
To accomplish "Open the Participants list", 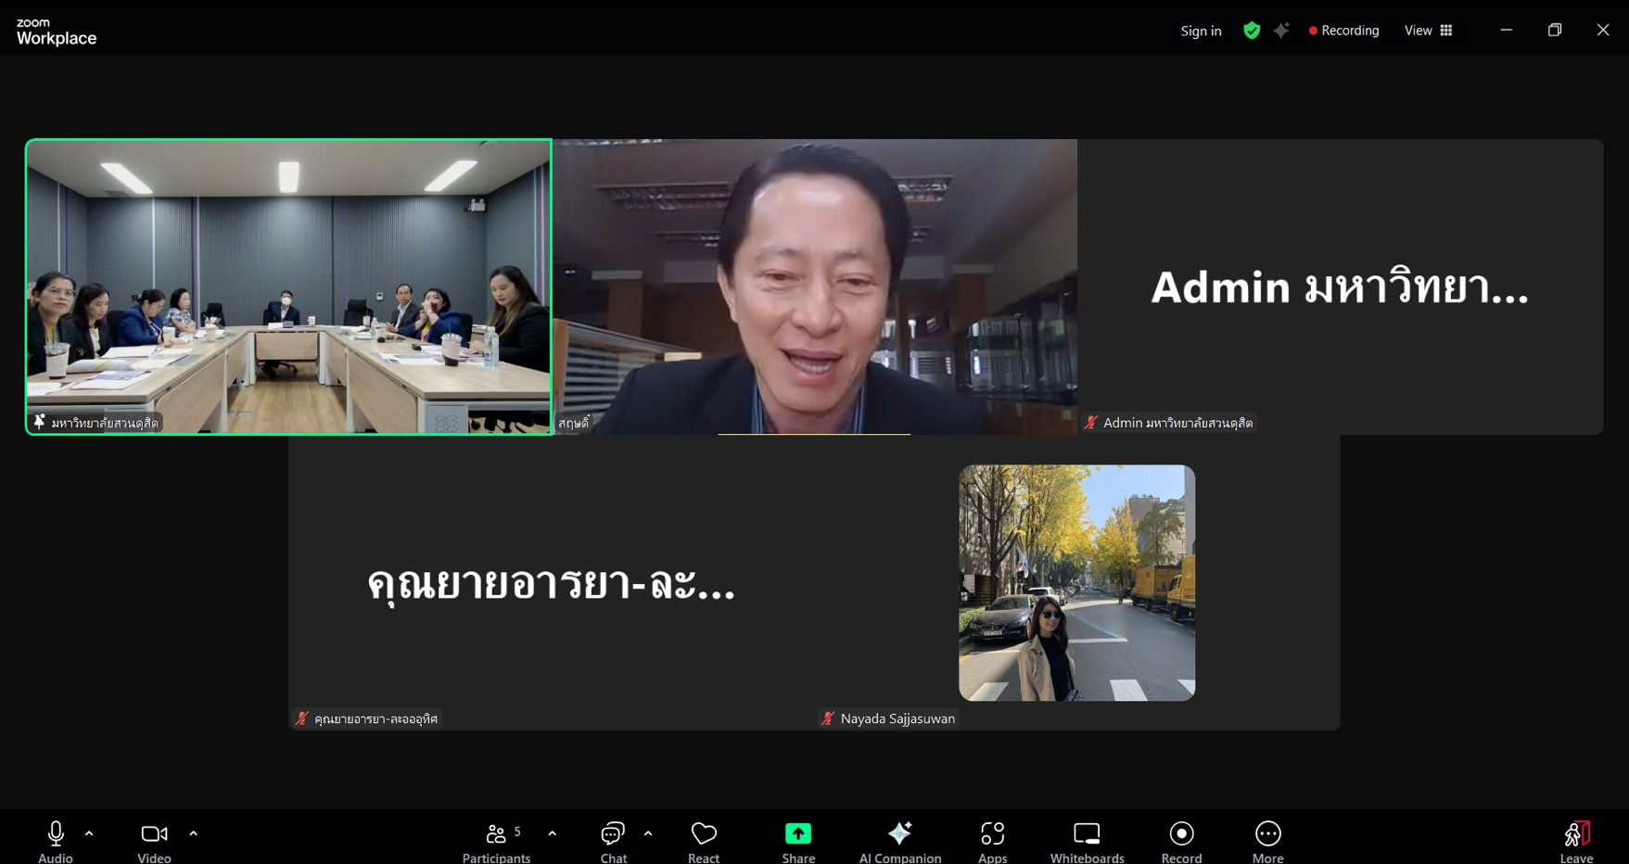I will (x=497, y=835).
